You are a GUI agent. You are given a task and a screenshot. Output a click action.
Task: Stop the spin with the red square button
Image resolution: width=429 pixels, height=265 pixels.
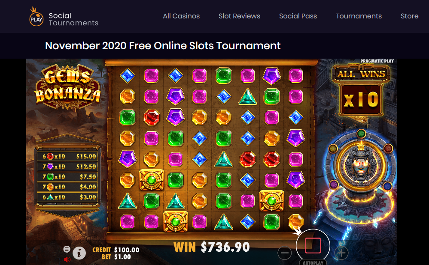(x=313, y=245)
